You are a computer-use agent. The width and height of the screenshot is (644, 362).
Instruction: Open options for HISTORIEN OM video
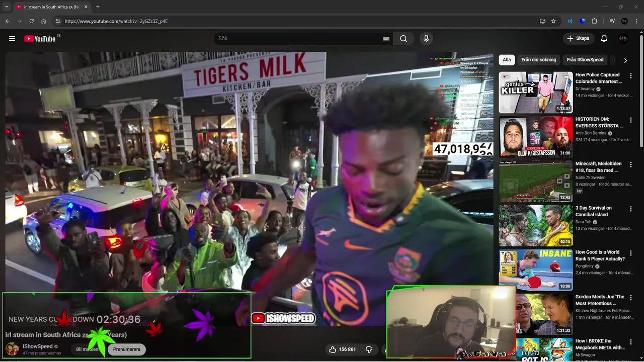[631, 120]
